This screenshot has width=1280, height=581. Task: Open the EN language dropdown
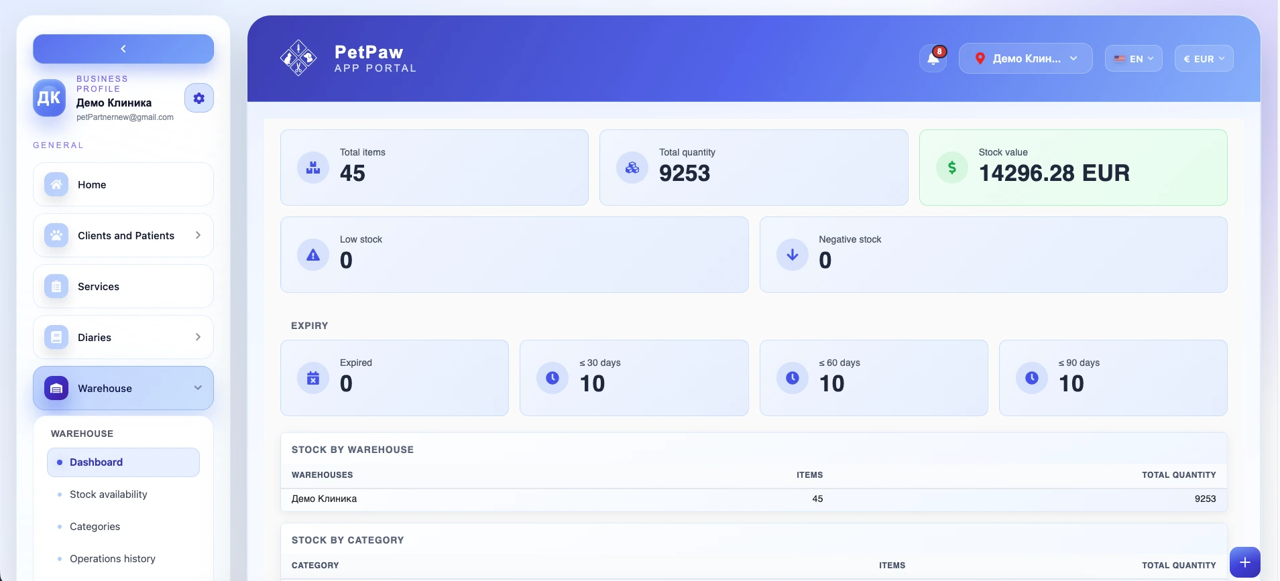click(1134, 59)
